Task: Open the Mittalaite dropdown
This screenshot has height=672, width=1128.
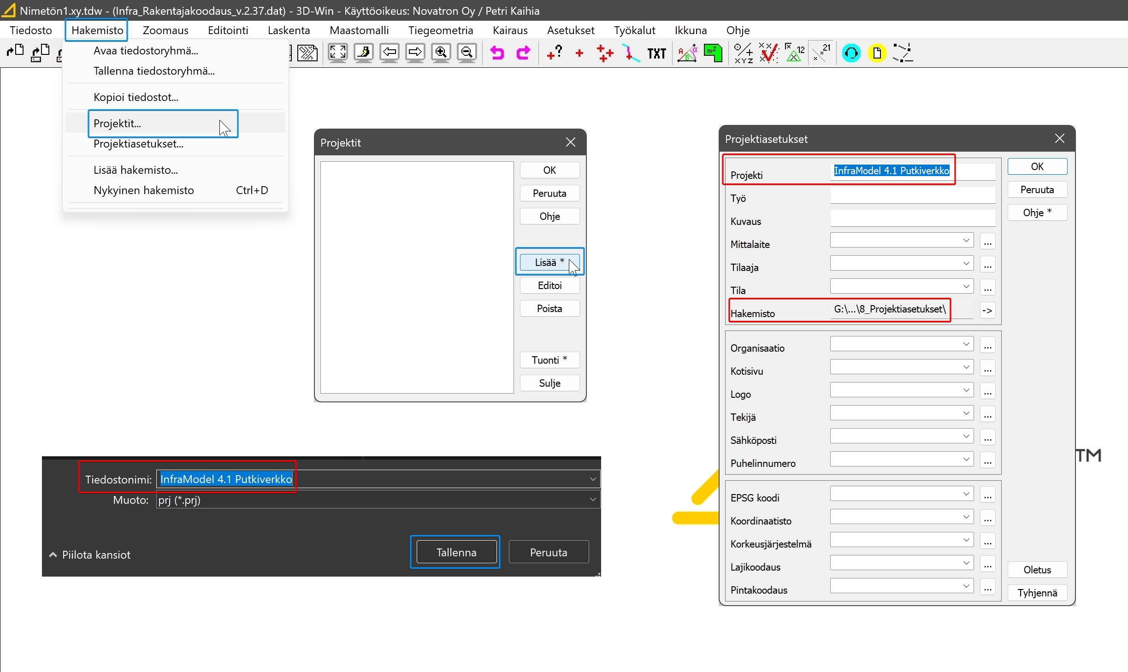Action: (x=902, y=240)
